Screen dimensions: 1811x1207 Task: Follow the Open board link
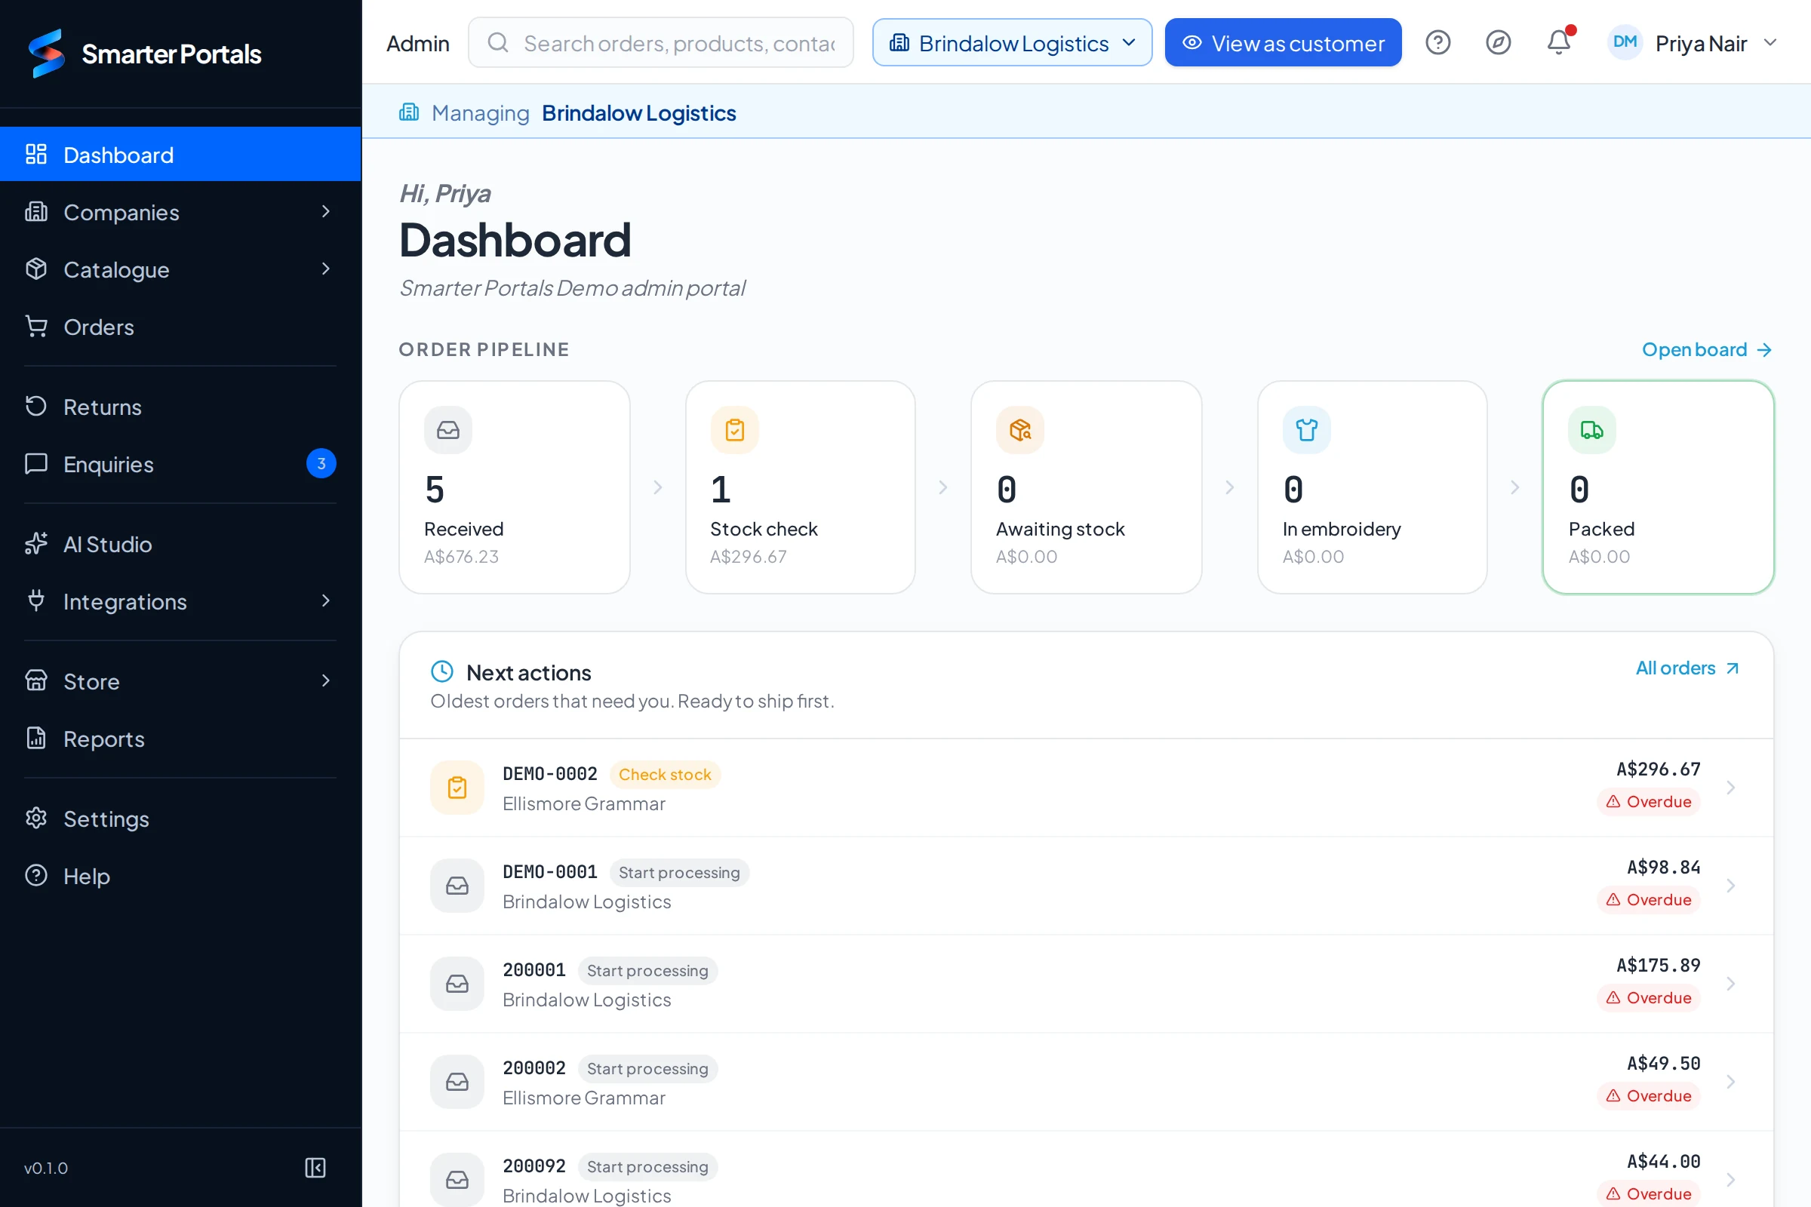pos(1707,349)
